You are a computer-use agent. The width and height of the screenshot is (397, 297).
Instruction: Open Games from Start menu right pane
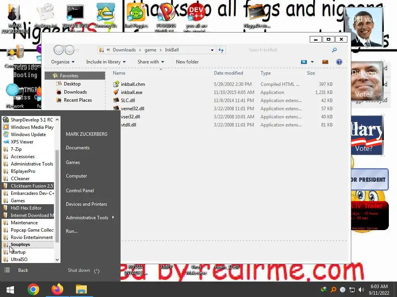point(73,162)
